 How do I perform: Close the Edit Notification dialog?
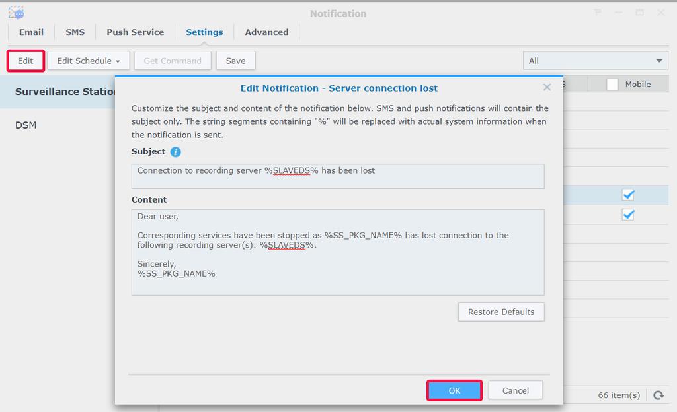click(547, 88)
